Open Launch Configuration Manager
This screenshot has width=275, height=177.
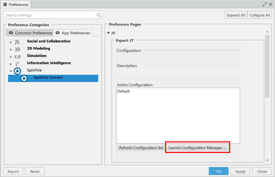pyautogui.click(x=197, y=148)
